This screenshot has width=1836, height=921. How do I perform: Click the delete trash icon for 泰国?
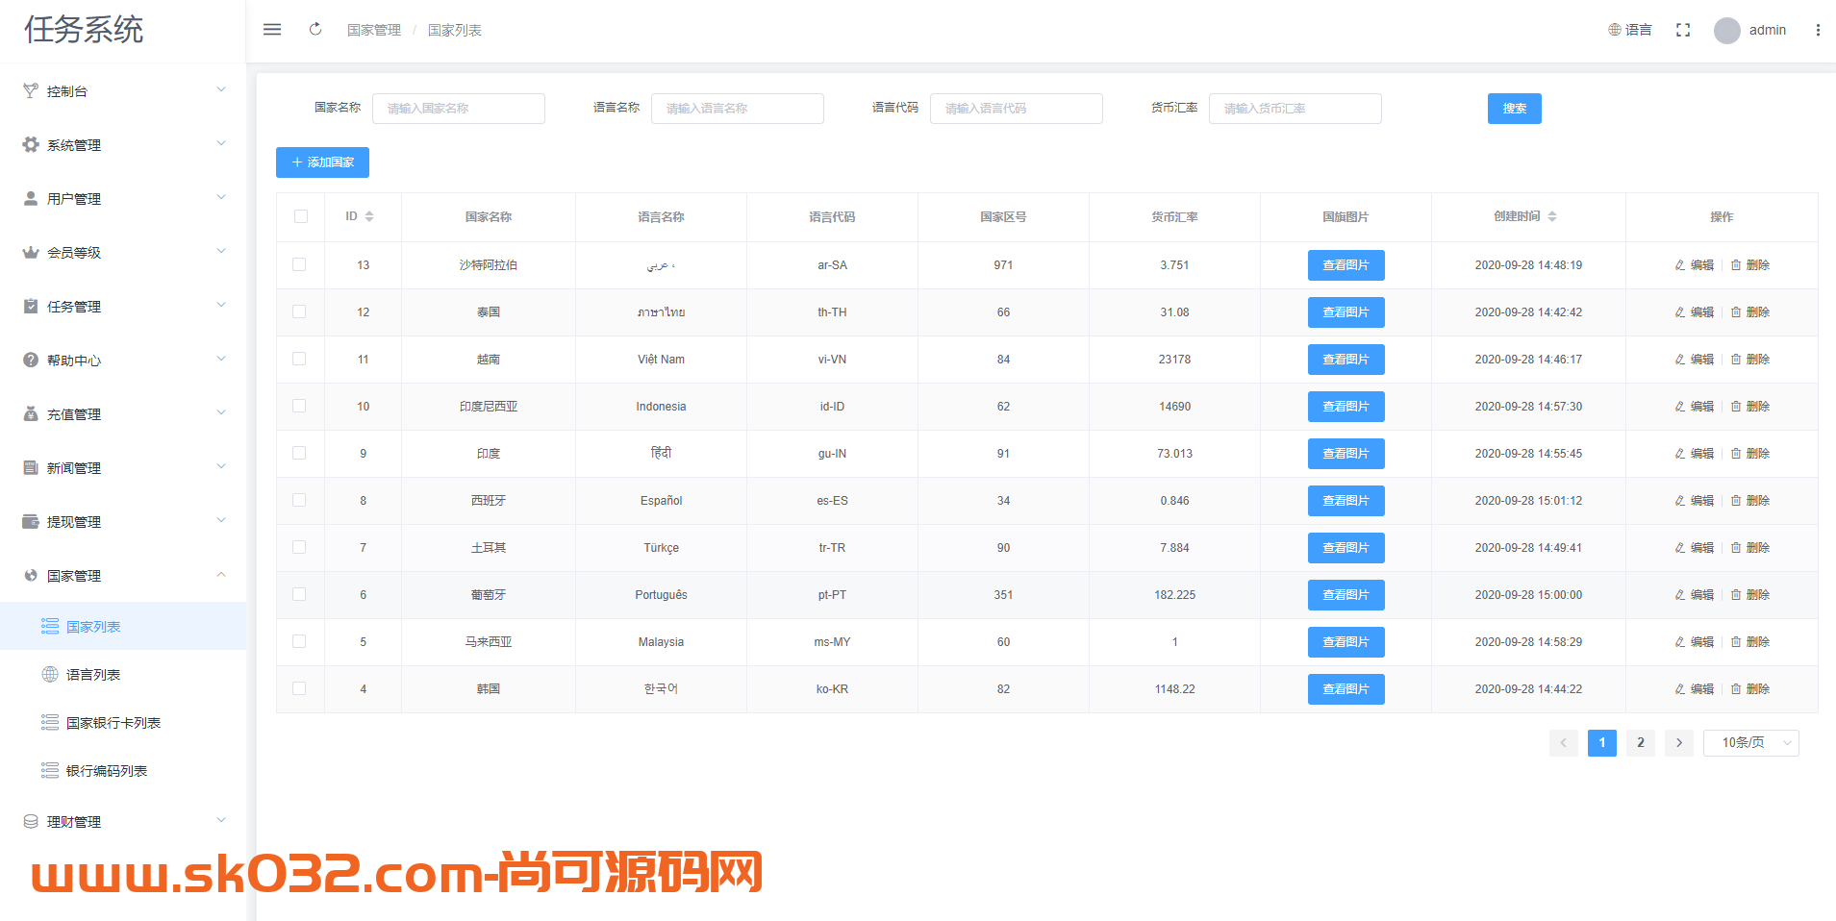click(x=1736, y=312)
